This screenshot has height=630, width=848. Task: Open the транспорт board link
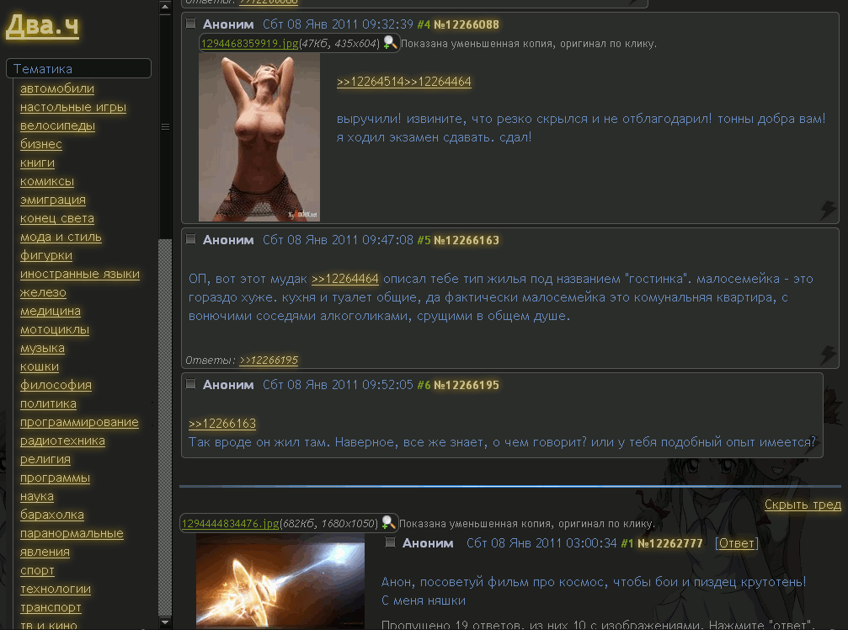pos(51,607)
